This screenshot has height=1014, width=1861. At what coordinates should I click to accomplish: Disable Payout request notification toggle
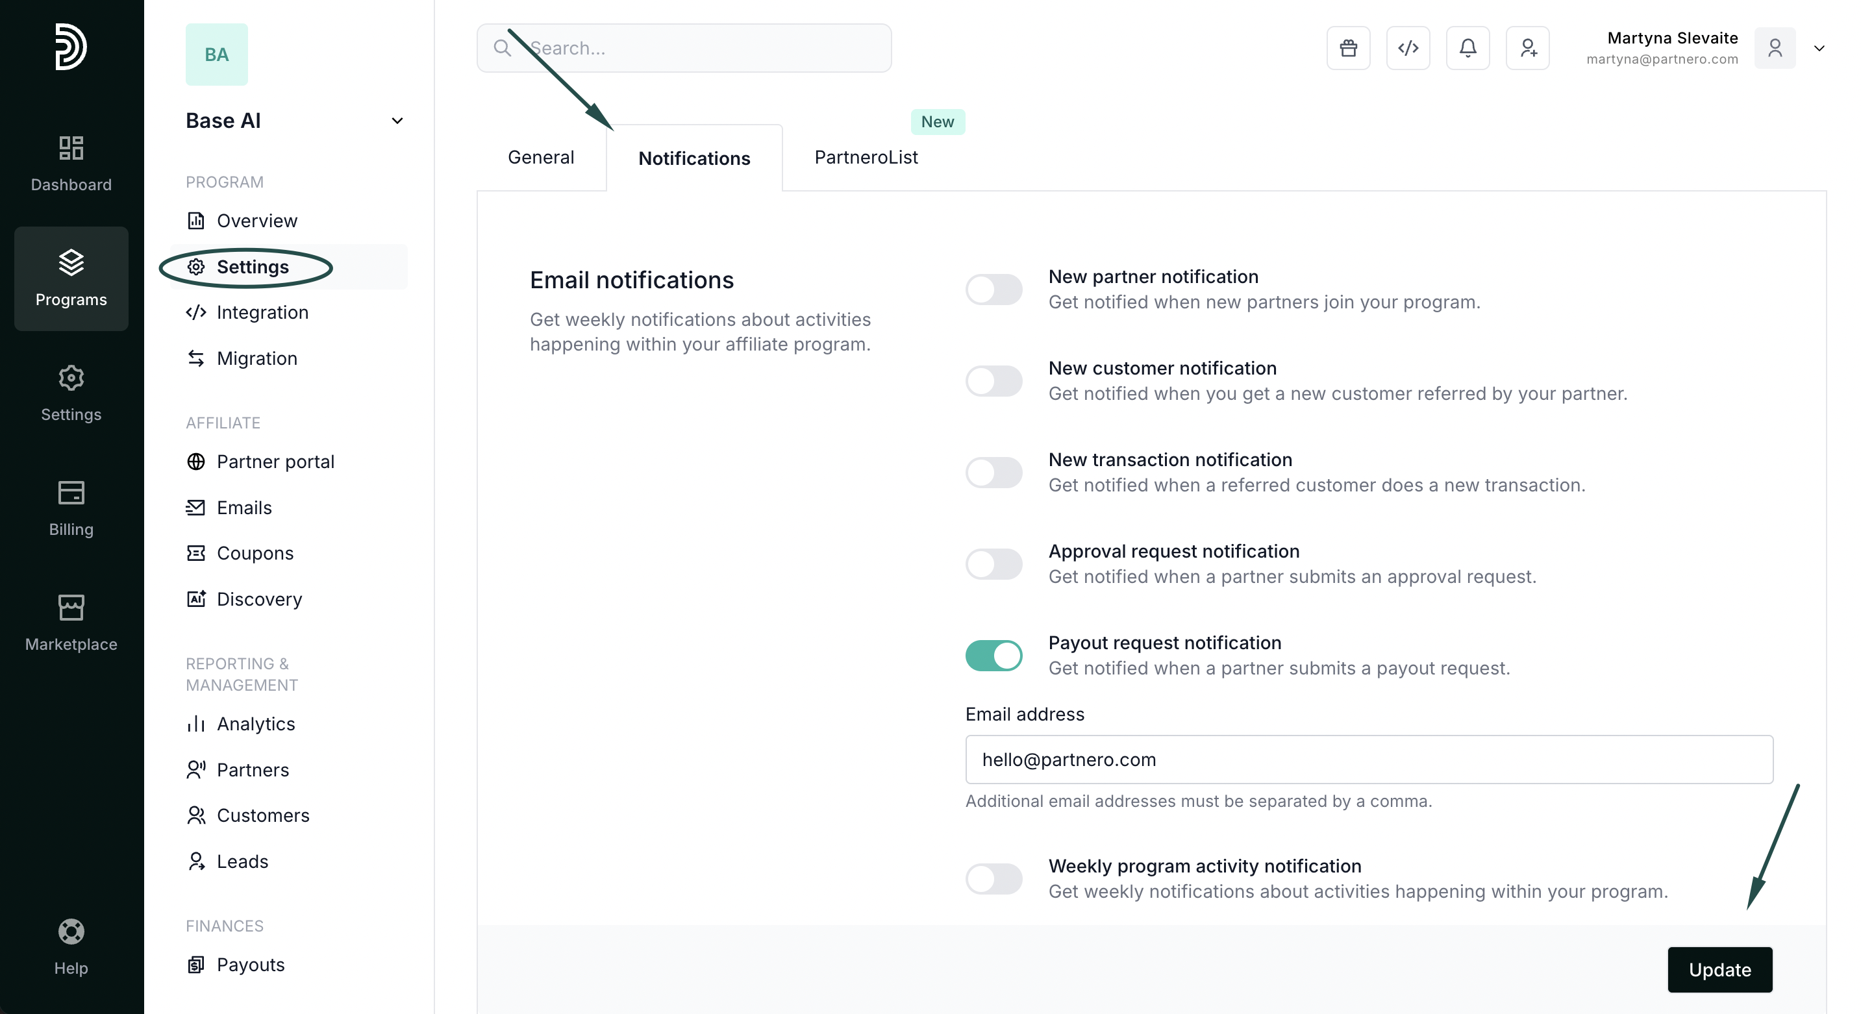point(993,656)
